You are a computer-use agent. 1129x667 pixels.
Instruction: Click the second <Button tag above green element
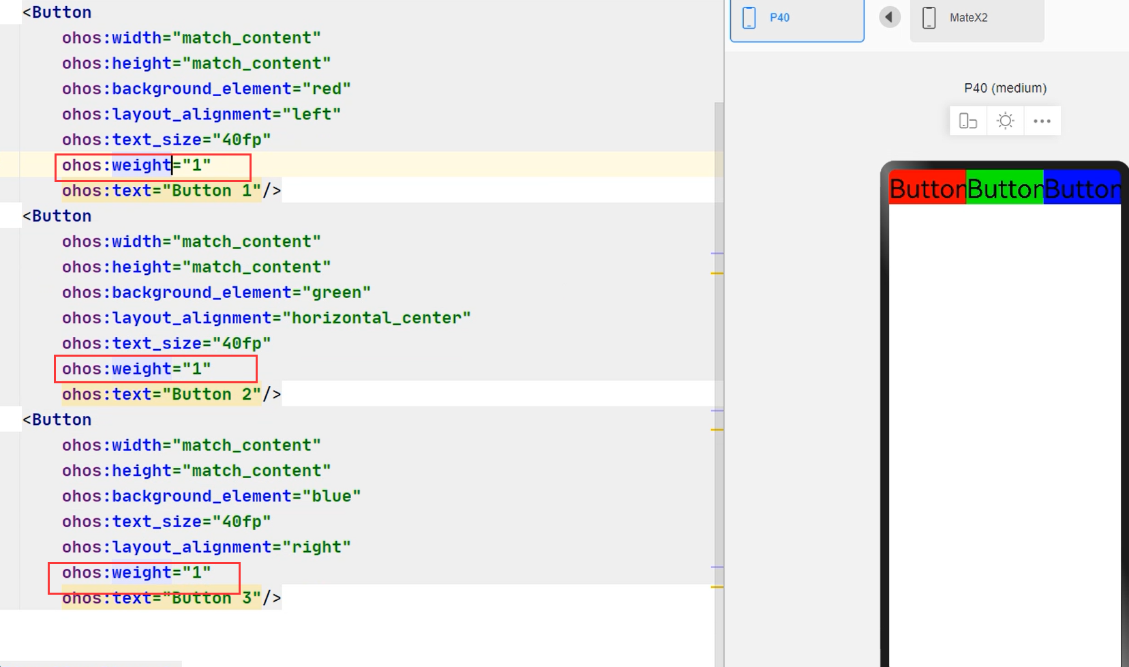click(57, 216)
